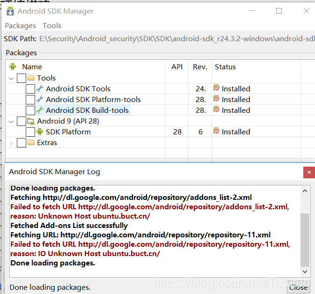Expand the Extras tree group
Viewport: 315px width, 294px height.
point(11,143)
